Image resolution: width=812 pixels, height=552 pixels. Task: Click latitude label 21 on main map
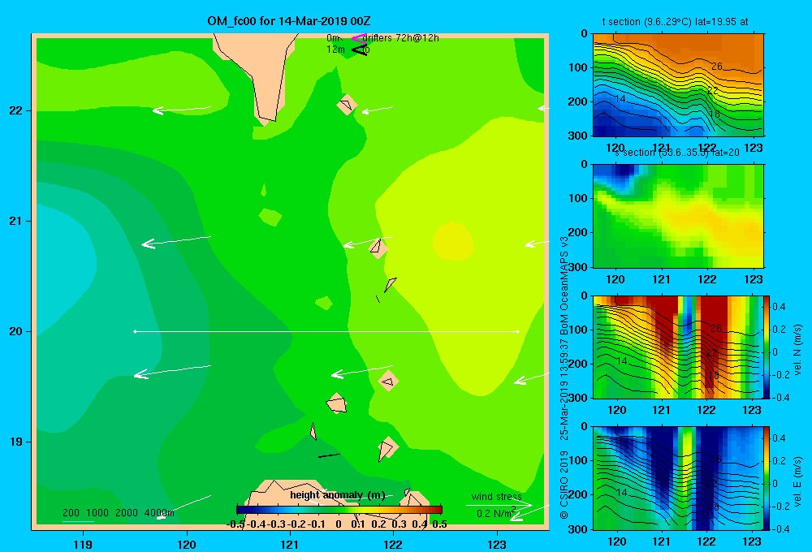pyautogui.click(x=15, y=221)
